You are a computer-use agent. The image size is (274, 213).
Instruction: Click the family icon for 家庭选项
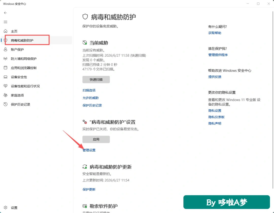pos(5,95)
